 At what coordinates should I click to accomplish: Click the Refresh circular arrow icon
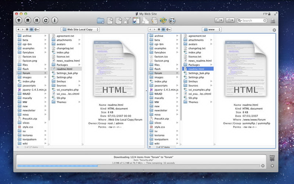coord(46,20)
